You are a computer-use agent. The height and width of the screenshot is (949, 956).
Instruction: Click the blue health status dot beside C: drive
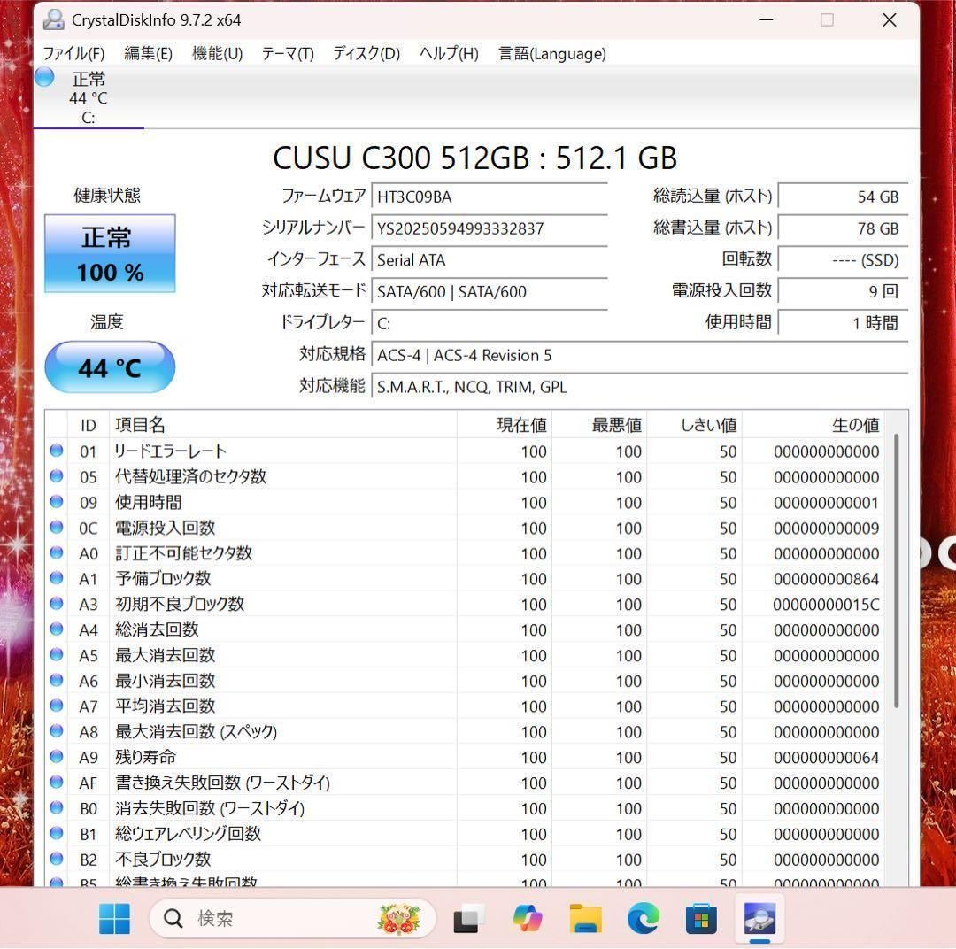coord(43,77)
